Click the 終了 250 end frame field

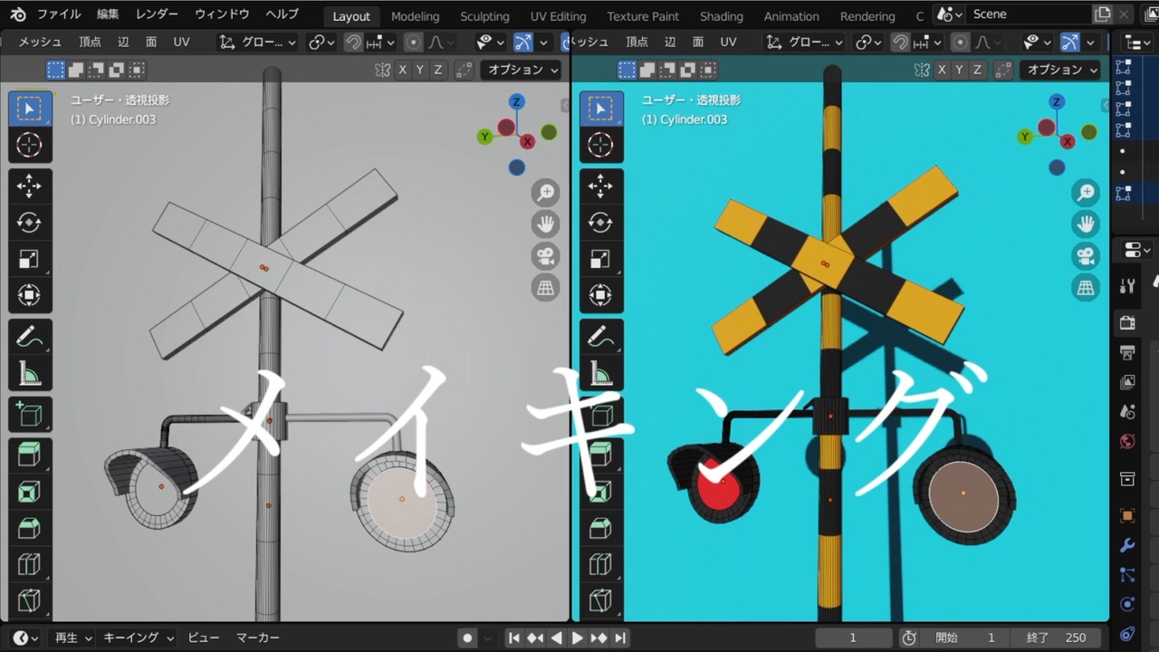tap(1057, 638)
